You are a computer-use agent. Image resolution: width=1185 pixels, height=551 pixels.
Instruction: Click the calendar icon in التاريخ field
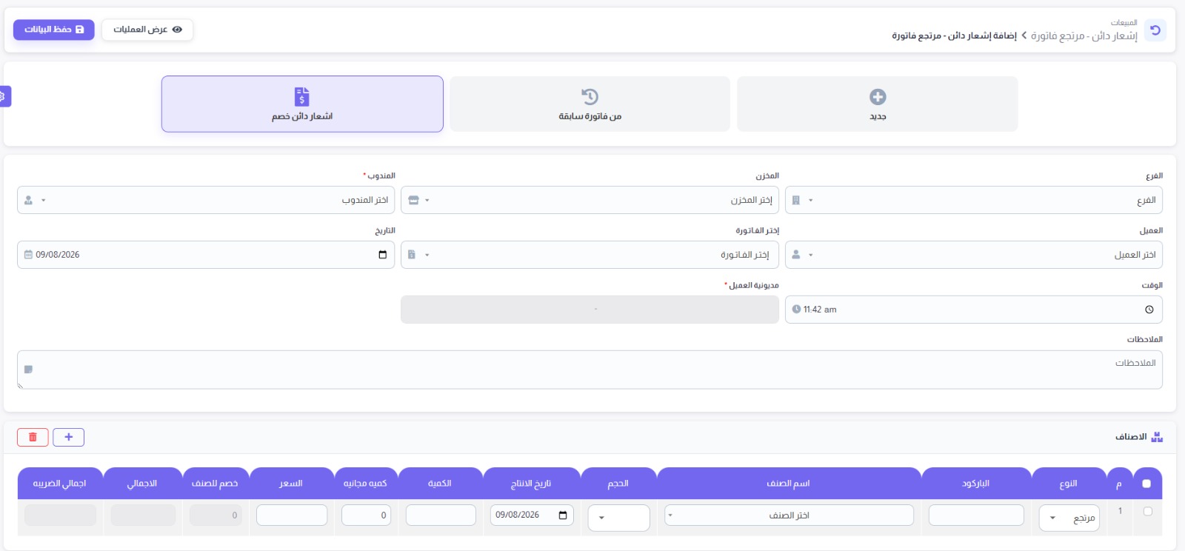382,255
